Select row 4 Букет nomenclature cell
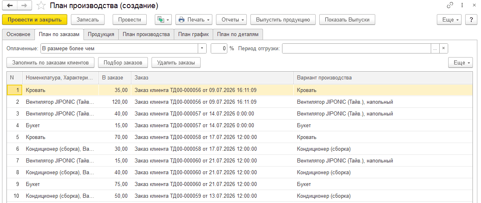Viewport: 481px width, 203px height. [60, 126]
